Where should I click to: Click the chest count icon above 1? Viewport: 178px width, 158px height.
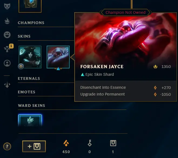point(113,143)
